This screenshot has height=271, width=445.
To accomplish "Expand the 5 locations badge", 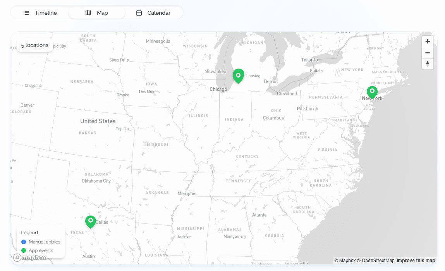I will point(34,45).
